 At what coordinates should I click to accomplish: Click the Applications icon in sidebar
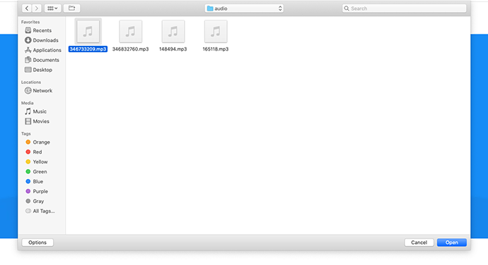click(x=28, y=50)
